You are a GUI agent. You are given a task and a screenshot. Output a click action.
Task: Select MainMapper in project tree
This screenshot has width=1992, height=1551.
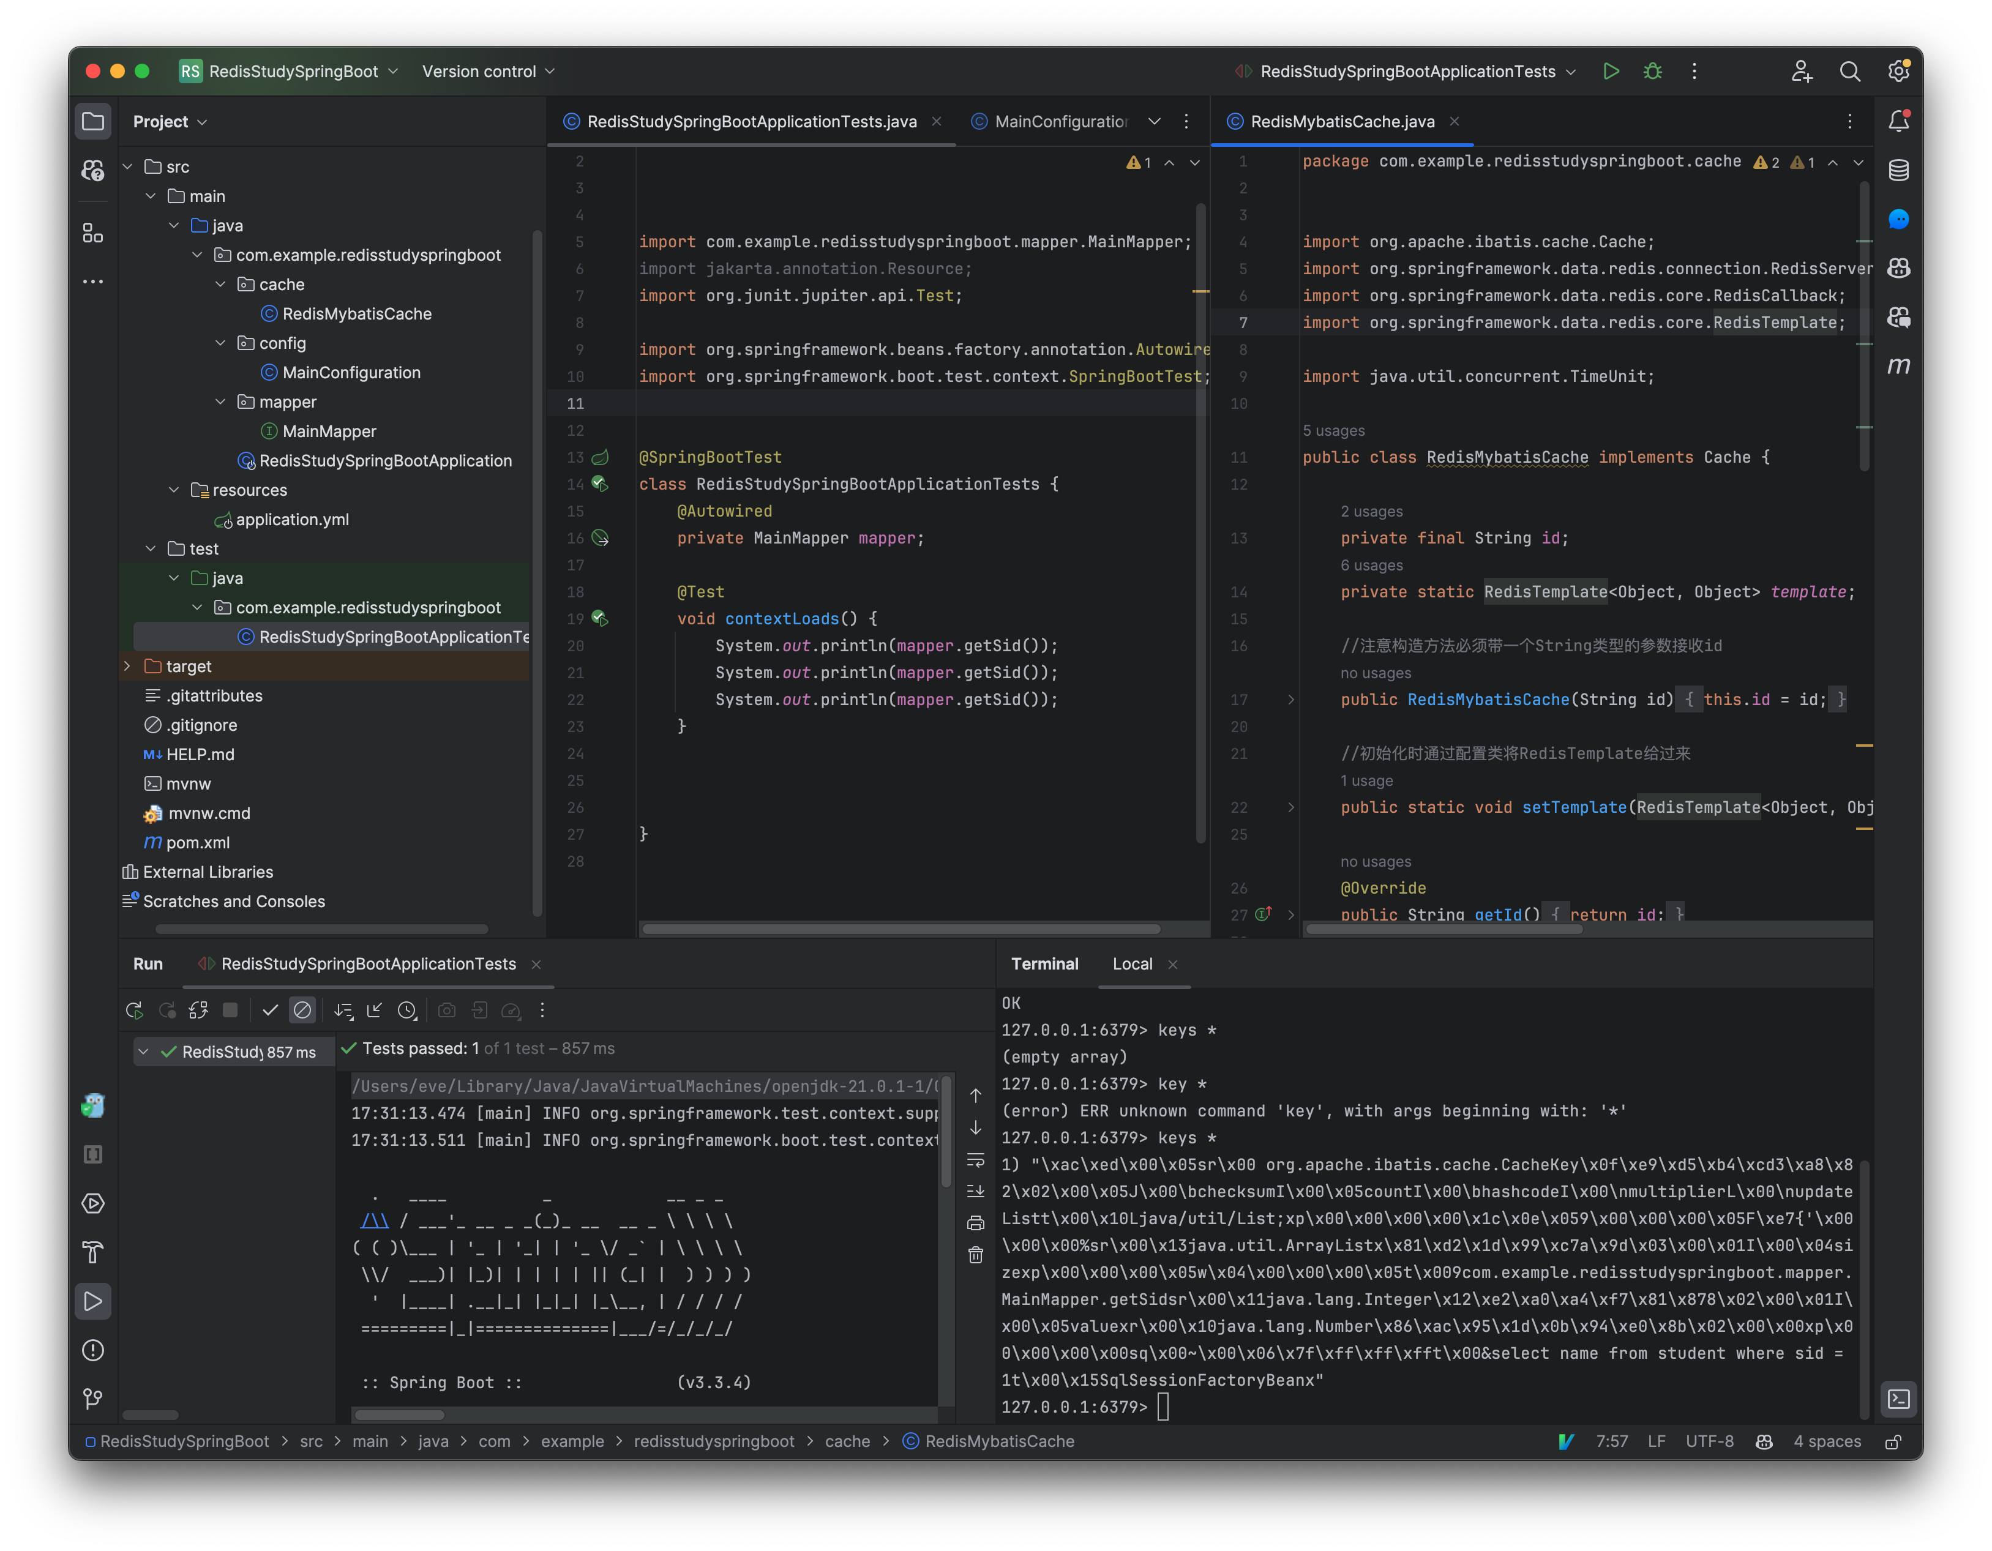click(329, 432)
